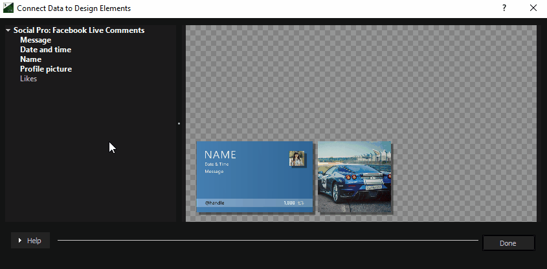Click the splitter handle between the panels
The image size is (547, 269).
pos(179,123)
